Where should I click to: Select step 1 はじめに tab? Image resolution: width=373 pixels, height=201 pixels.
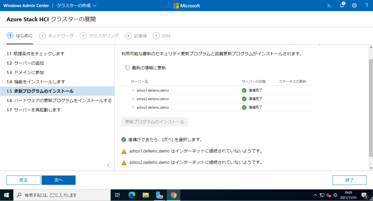[20, 35]
